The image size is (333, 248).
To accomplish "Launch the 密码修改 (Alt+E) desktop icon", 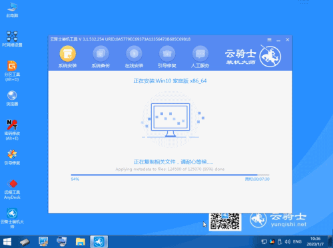I will (12, 130).
